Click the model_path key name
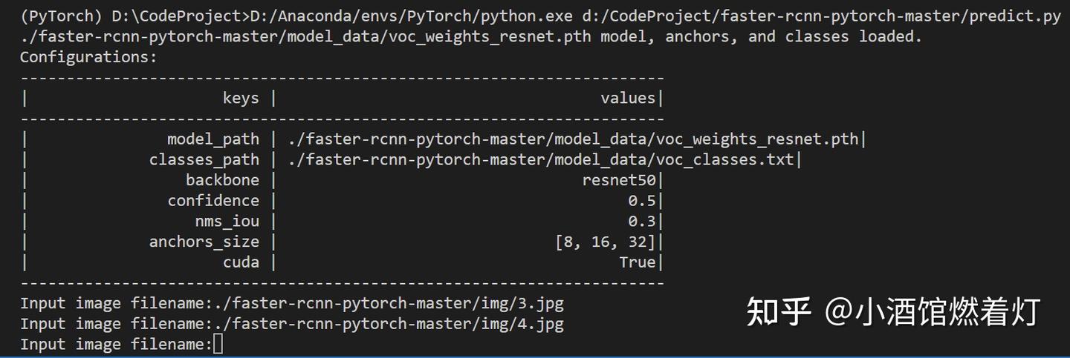The height and width of the screenshot is (358, 1070). click(x=213, y=139)
